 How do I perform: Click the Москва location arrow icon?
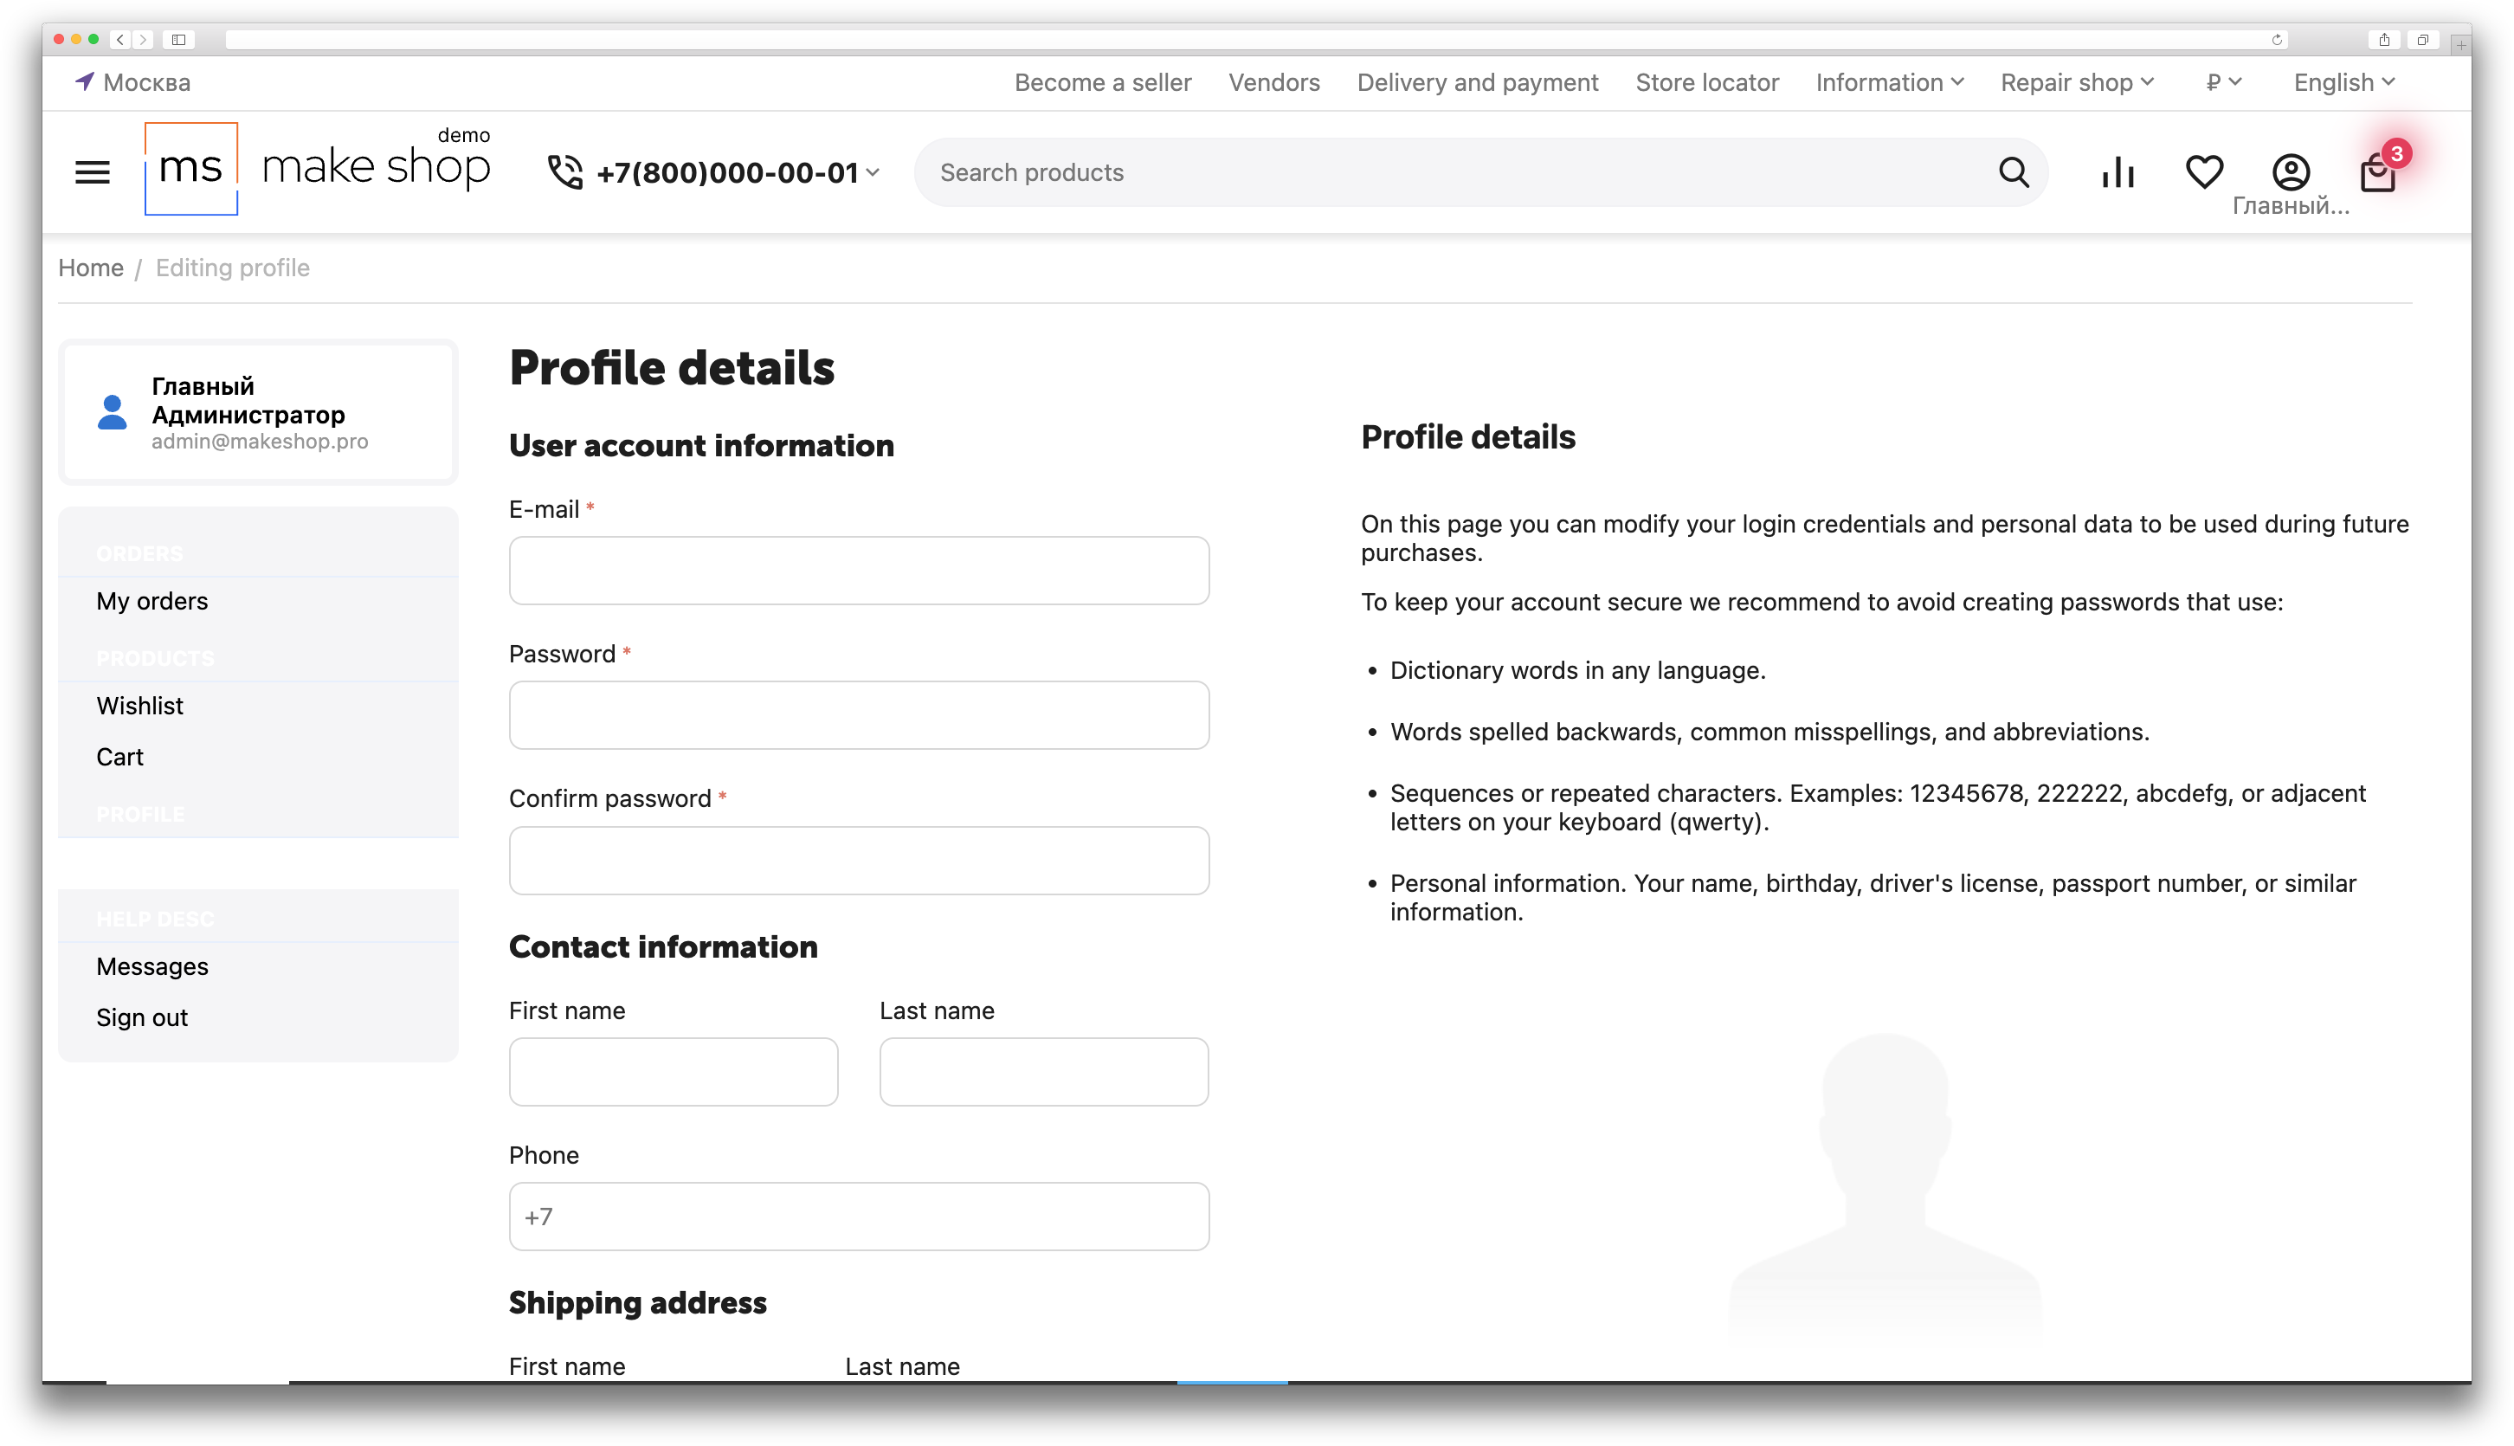point(84,81)
